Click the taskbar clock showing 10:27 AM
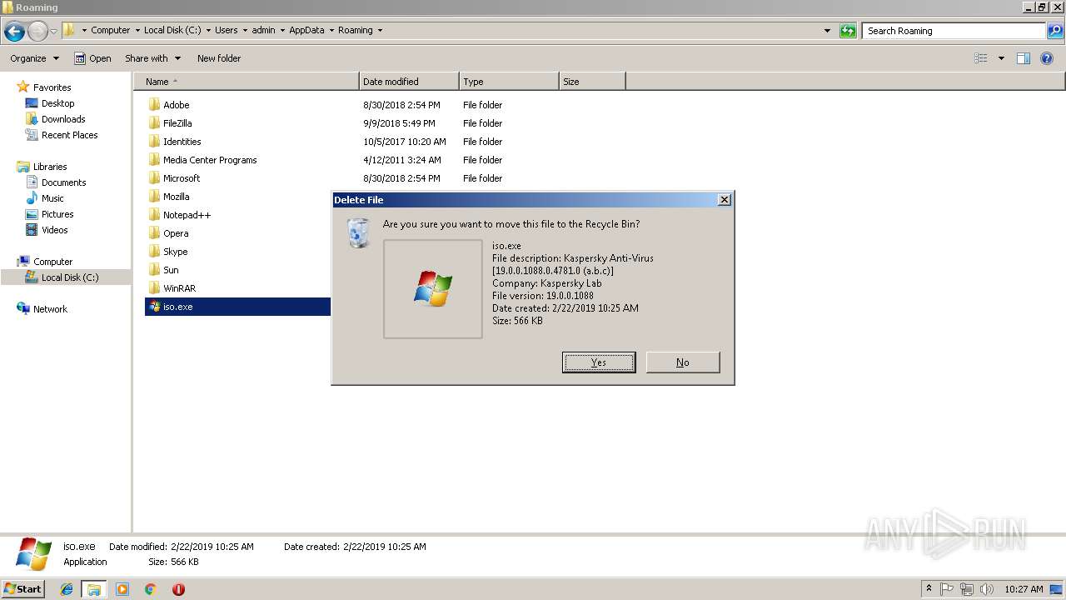Screen dimensions: 1066x600 click(x=1024, y=589)
